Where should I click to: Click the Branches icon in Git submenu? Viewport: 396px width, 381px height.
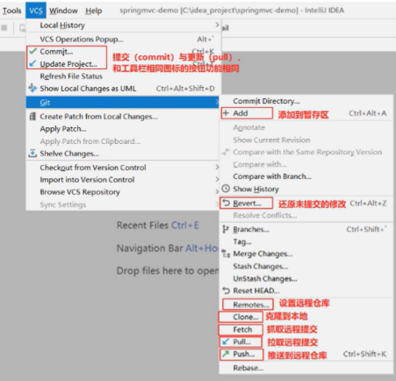point(226,229)
